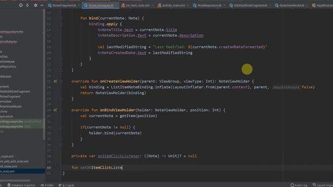Viewport: 333px width, 187px height.
Task: Close the NoteViewModel.kt tab
Action: click(307, 6)
